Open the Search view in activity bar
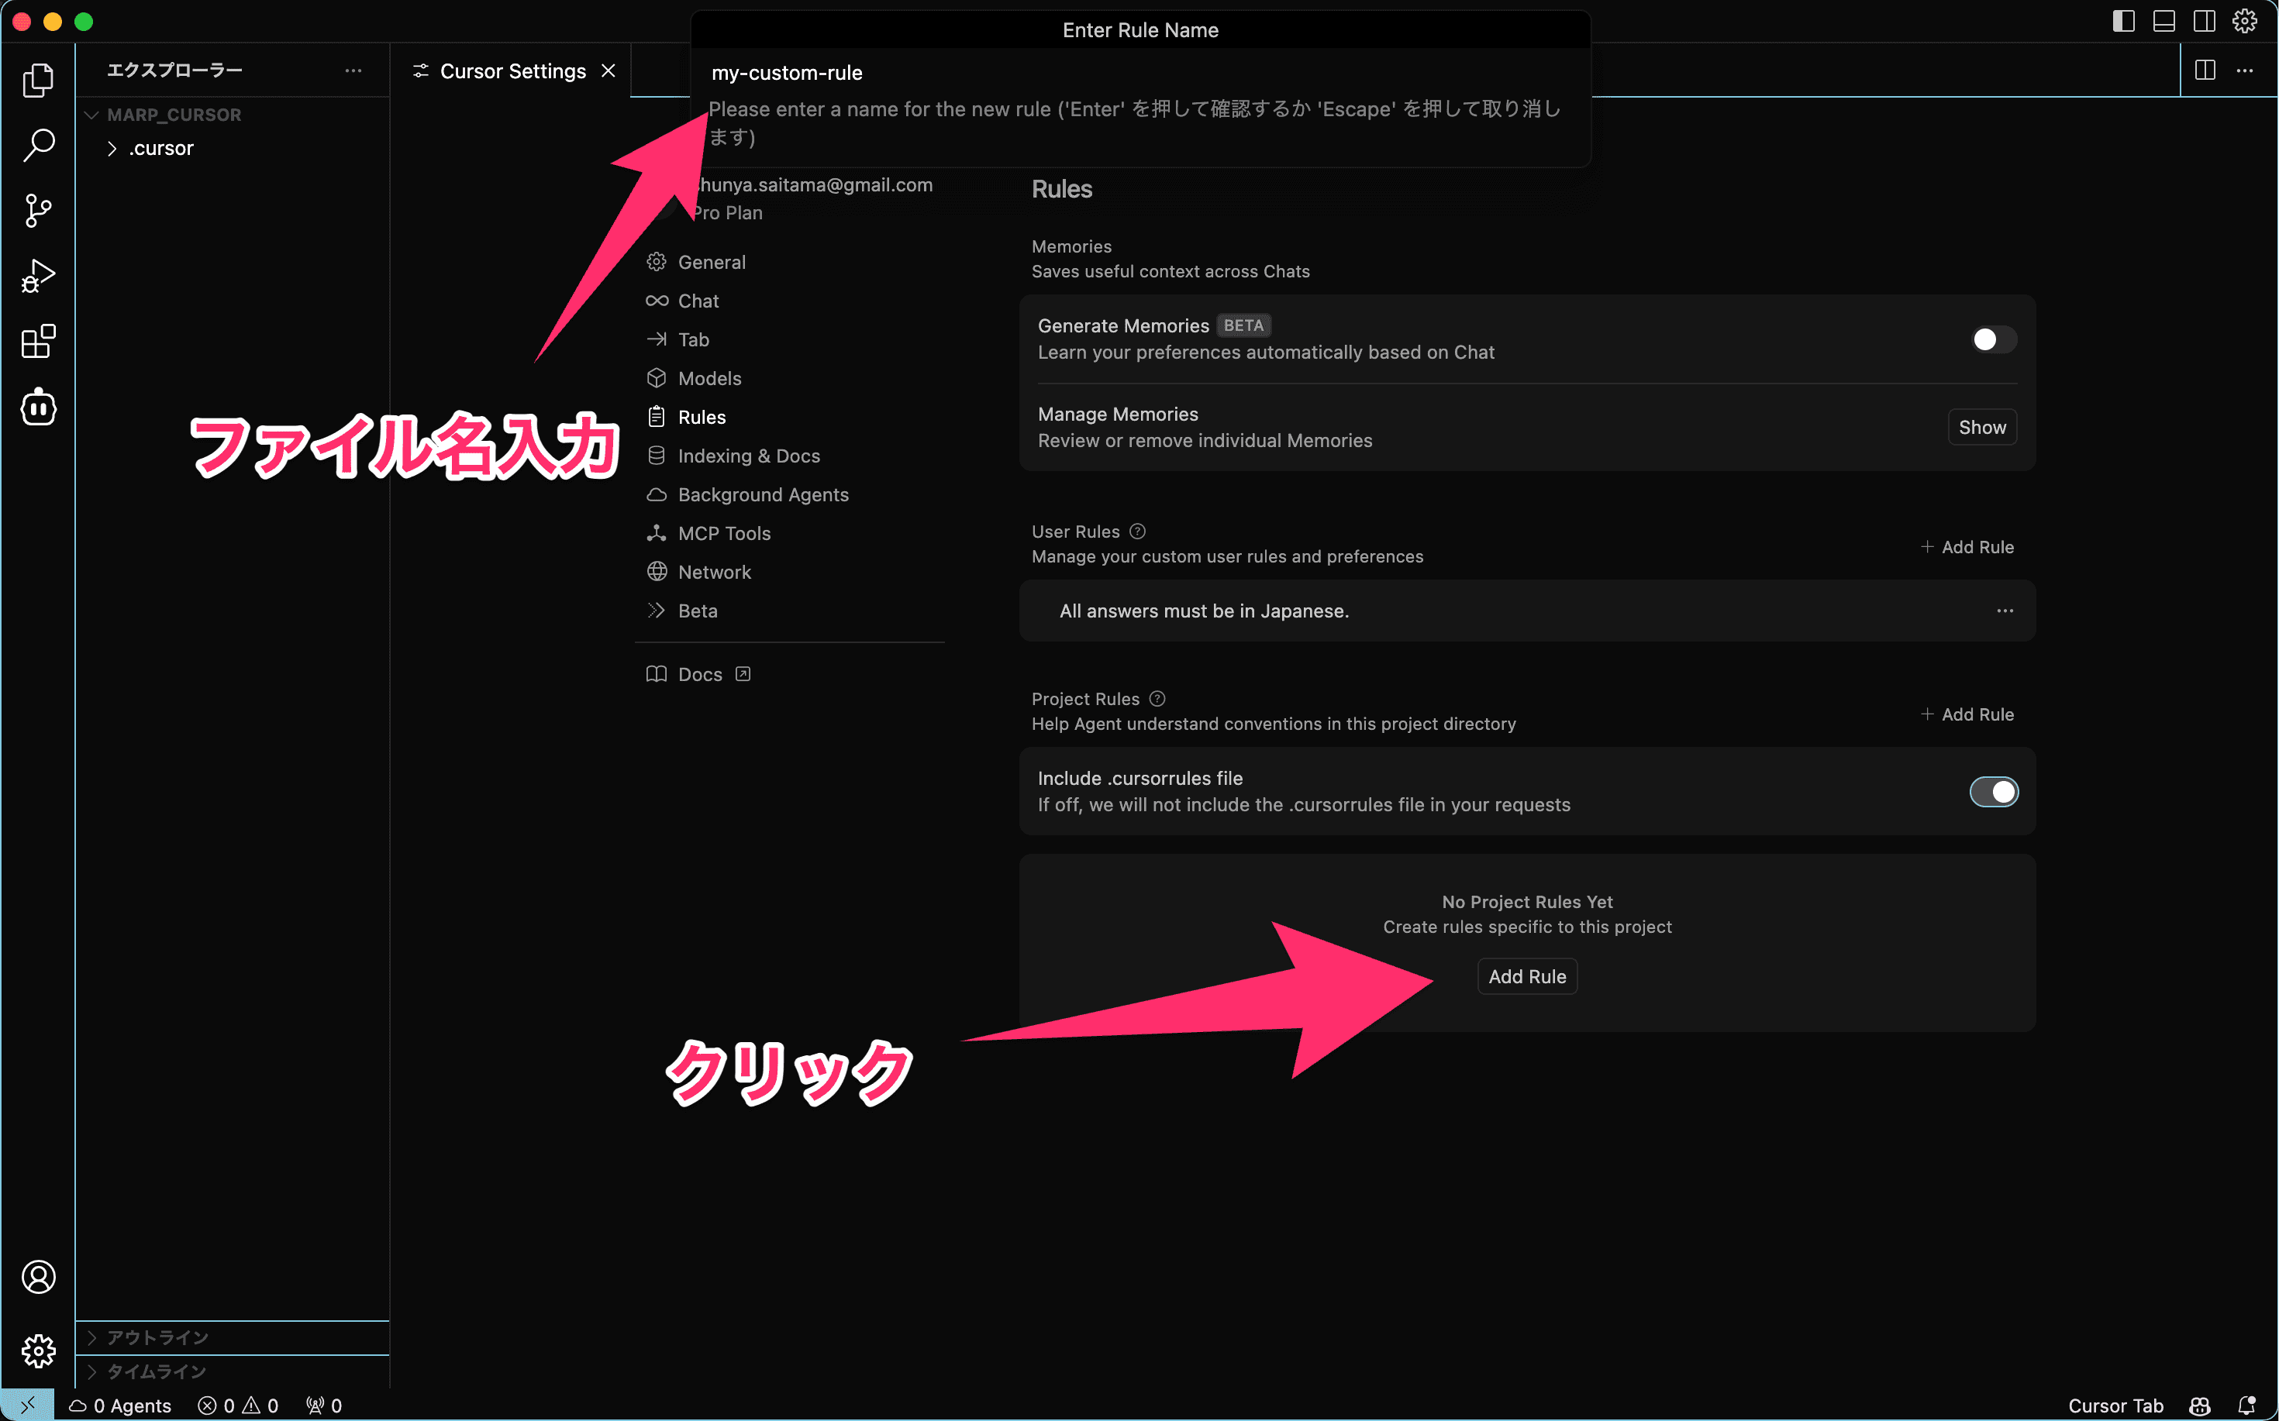The height and width of the screenshot is (1421, 2279). 38,145
